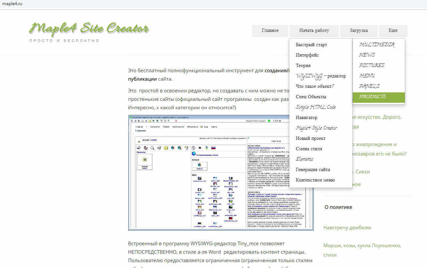The width and height of the screenshot is (427, 268).
Task: Open NEWS submenu item
Action: [379, 55]
